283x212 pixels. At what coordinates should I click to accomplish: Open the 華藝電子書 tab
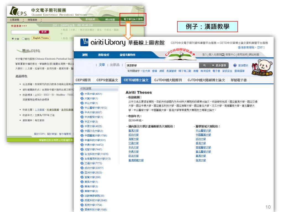pos(239,80)
